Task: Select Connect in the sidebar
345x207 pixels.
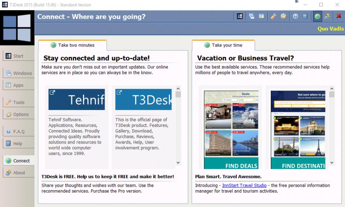Action: coord(19,161)
